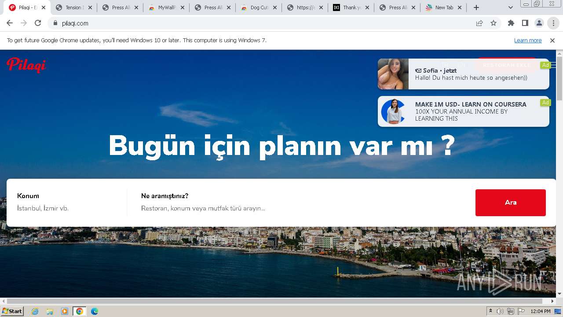Click the red Ara search button
The width and height of the screenshot is (563, 317).
(511, 203)
